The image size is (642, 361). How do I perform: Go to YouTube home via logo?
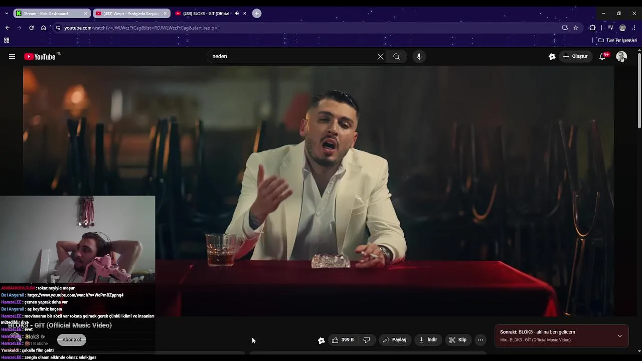click(x=40, y=57)
